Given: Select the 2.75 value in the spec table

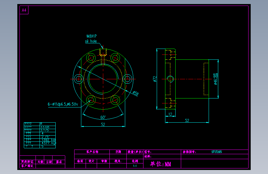Looking at the screenshot, I should point(45,137).
